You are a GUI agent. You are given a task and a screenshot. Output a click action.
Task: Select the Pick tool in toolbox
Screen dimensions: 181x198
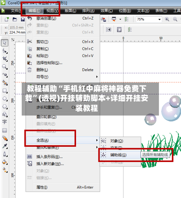point(5,43)
